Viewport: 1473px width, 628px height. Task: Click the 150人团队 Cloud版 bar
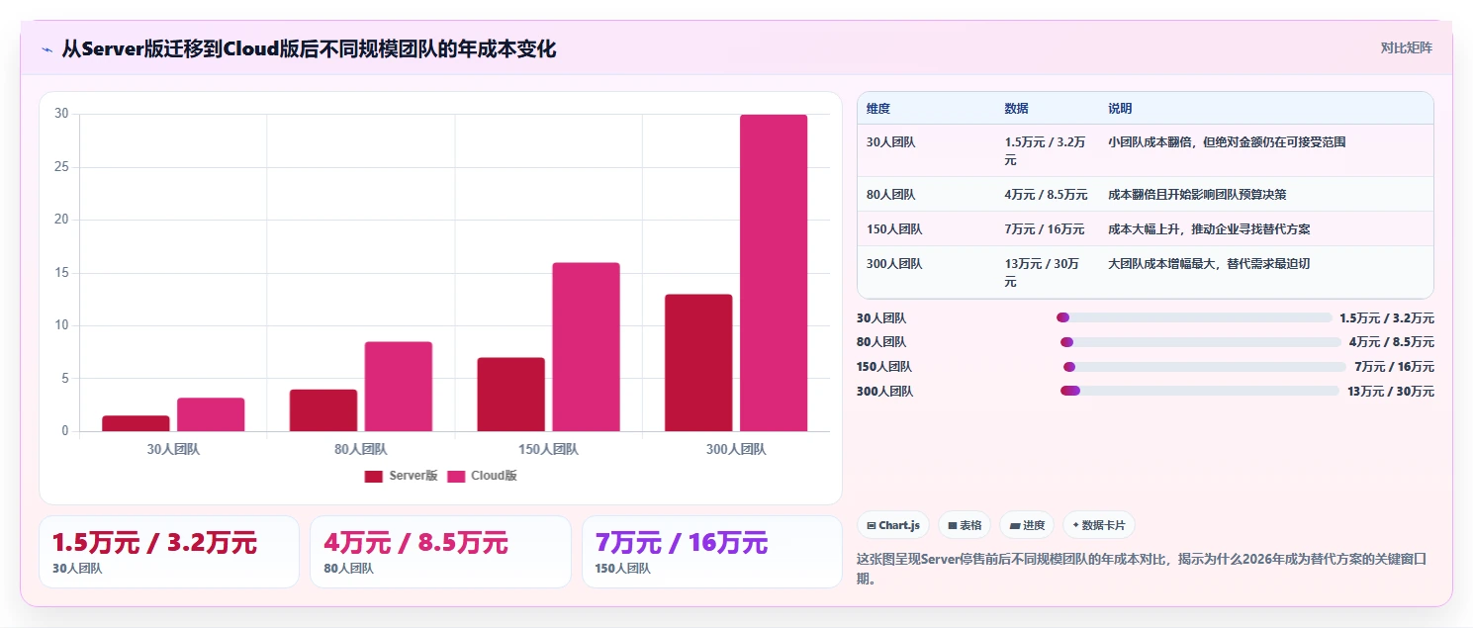tap(586, 347)
